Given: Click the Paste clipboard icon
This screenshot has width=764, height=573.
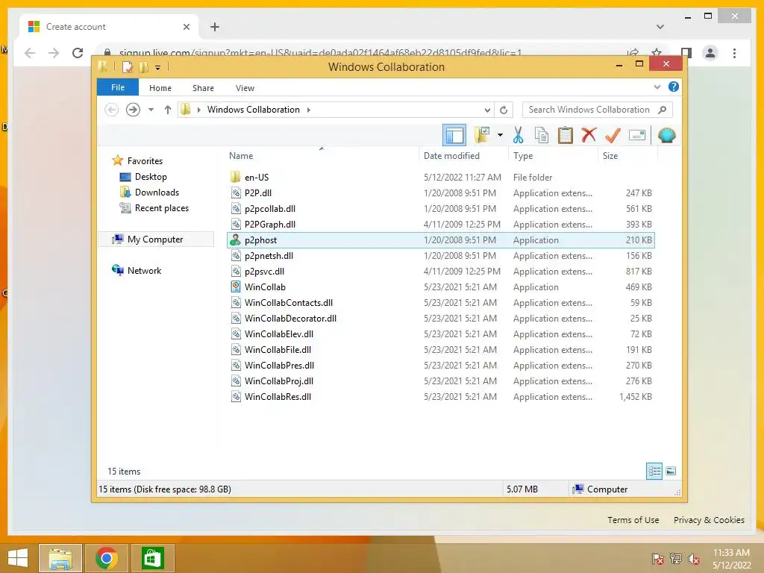Looking at the screenshot, I should (566, 135).
